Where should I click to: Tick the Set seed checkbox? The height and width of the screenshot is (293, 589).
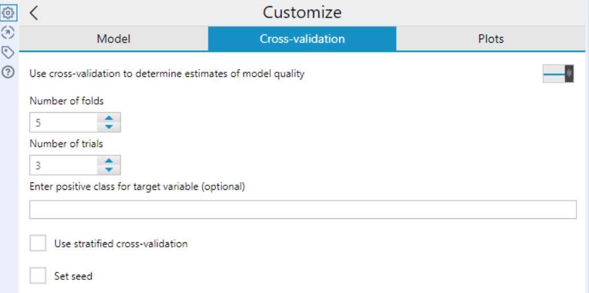[38, 276]
